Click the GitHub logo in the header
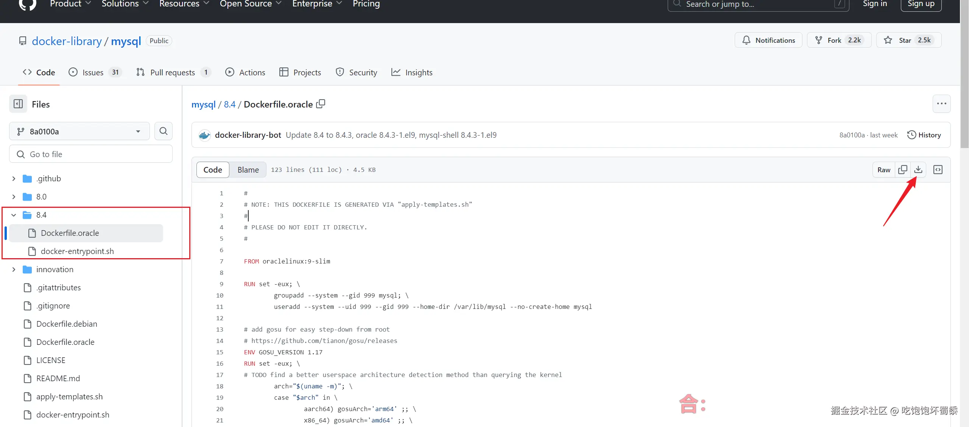The height and width of the screenshot is (427, 969). click(x=27, y=5)
